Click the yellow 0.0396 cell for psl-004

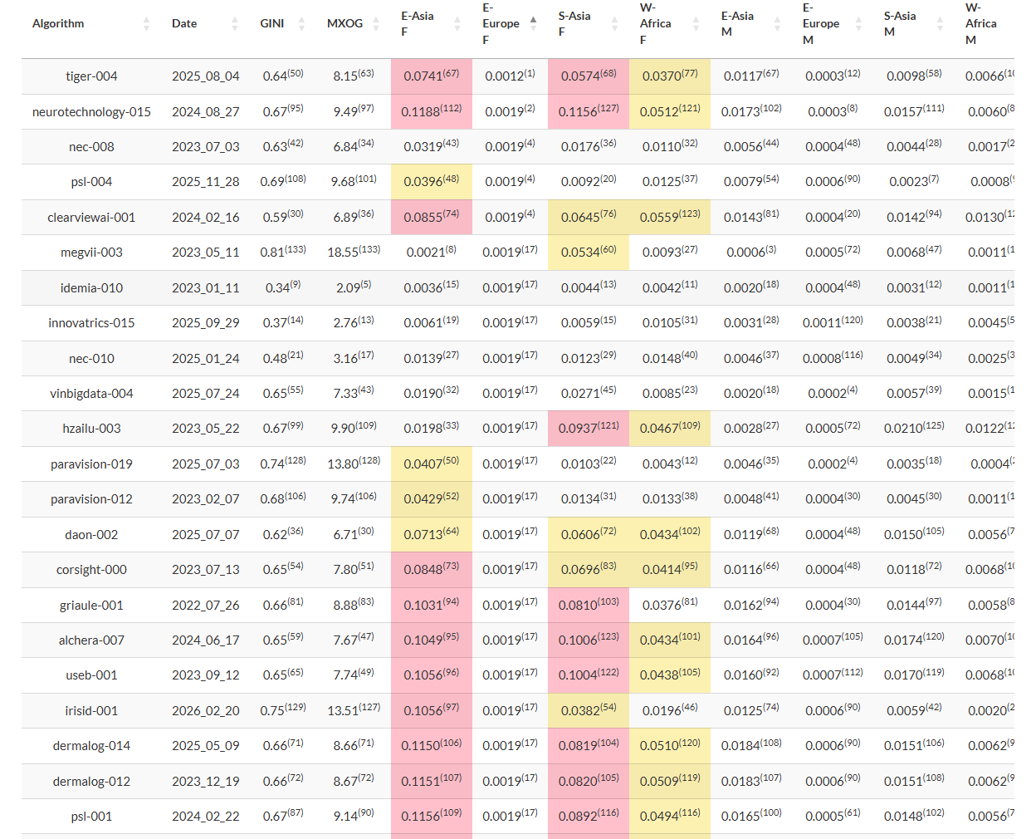[431, 182]
